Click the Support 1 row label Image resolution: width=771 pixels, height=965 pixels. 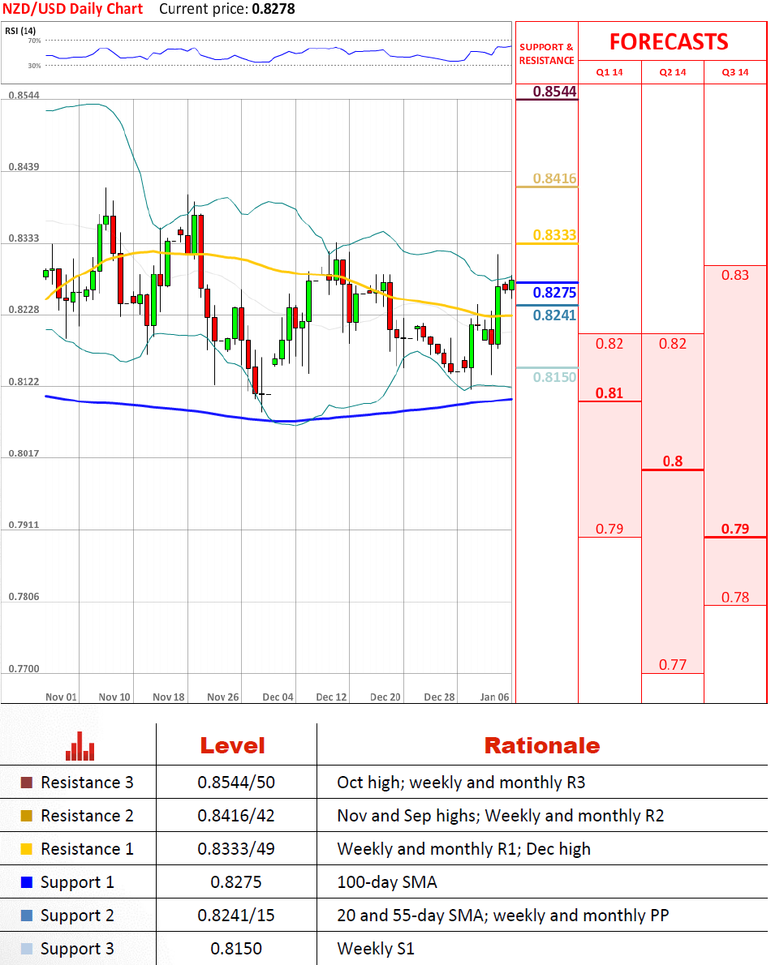(x=77, y=882)
